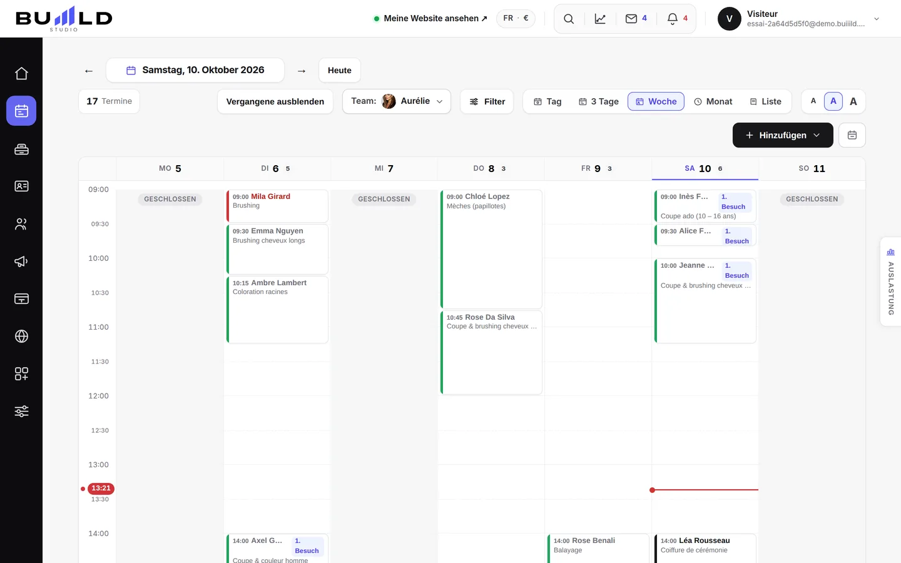Open the globe website sidebar icon
The width and height of the screenshot is (901, 563).
point(21,337)
